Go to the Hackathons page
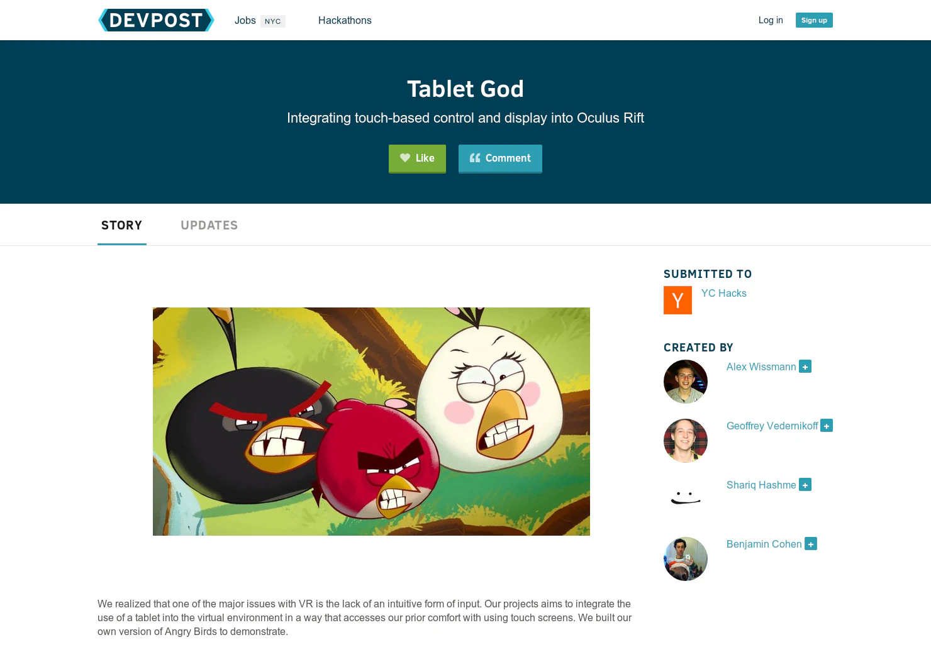Image resolution: width=931 pixels, height=652 pixels. pyautogui.click(x=345, y=21)
